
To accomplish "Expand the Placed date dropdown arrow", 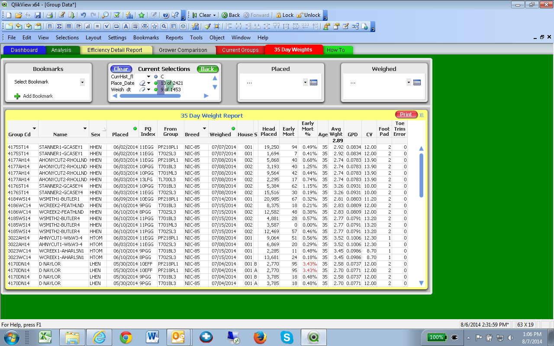I will pos(305,82).
